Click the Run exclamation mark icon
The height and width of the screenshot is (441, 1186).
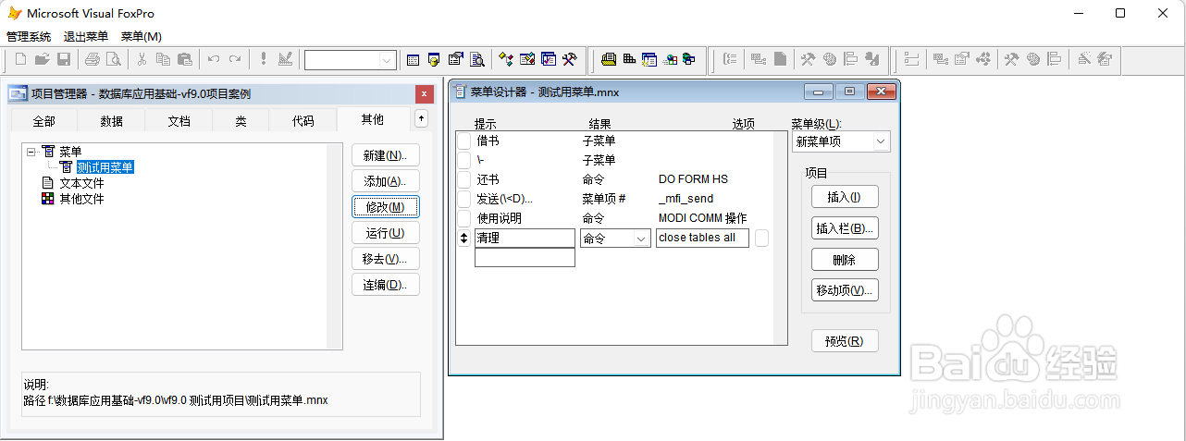click(x=264, y=59)
